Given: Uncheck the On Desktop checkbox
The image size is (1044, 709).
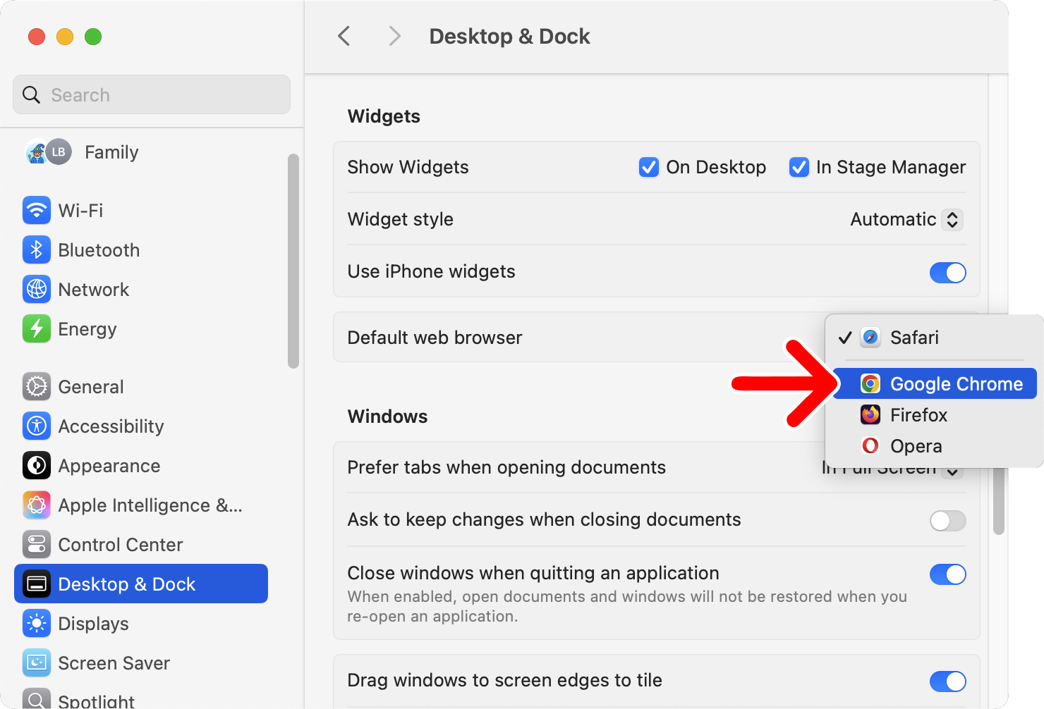Looking at the screenshot, I should point(648,167).
